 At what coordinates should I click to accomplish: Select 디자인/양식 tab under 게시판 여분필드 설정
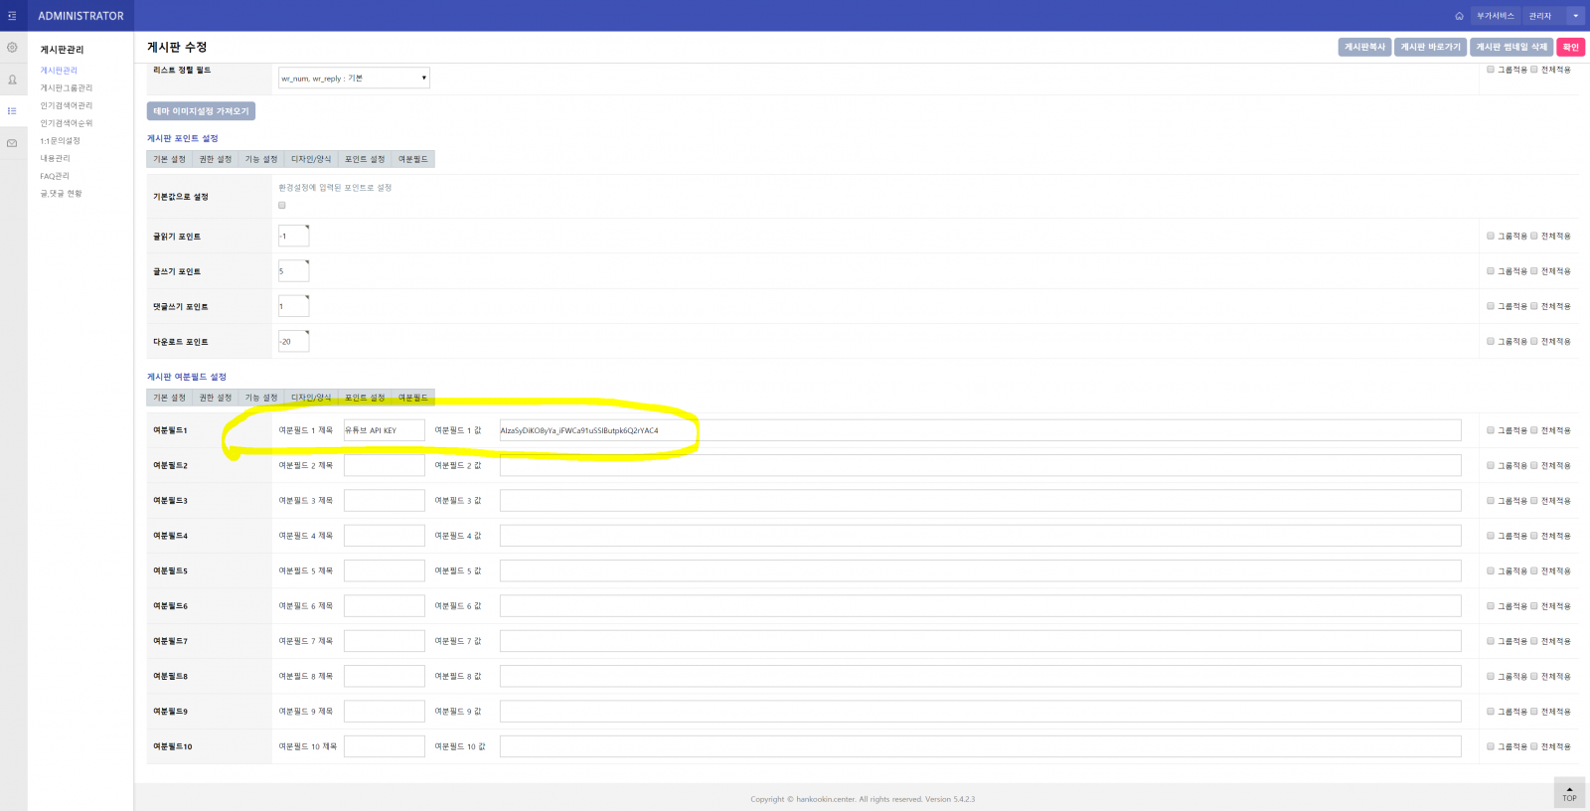point(311,398)
